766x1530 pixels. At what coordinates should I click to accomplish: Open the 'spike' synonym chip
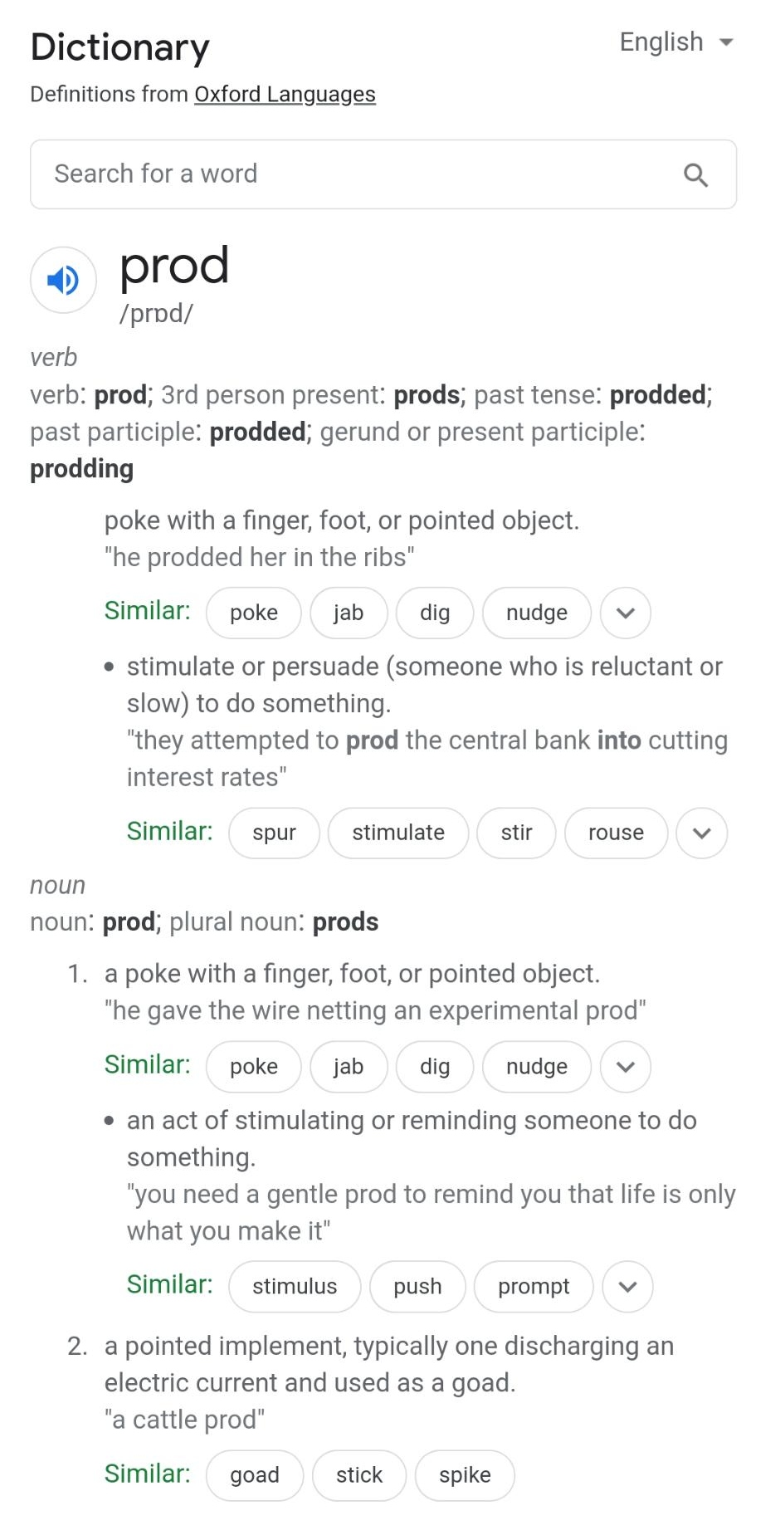pos(465,1475)
